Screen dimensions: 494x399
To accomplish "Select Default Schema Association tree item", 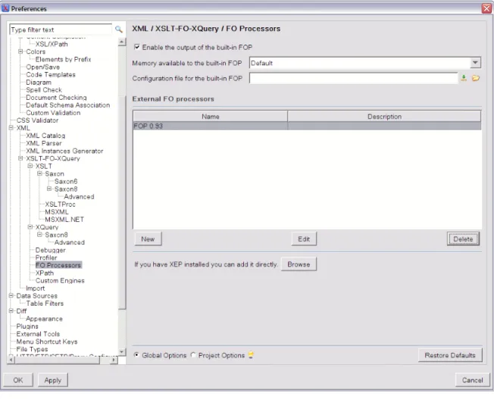I will (x=67, y=105).
